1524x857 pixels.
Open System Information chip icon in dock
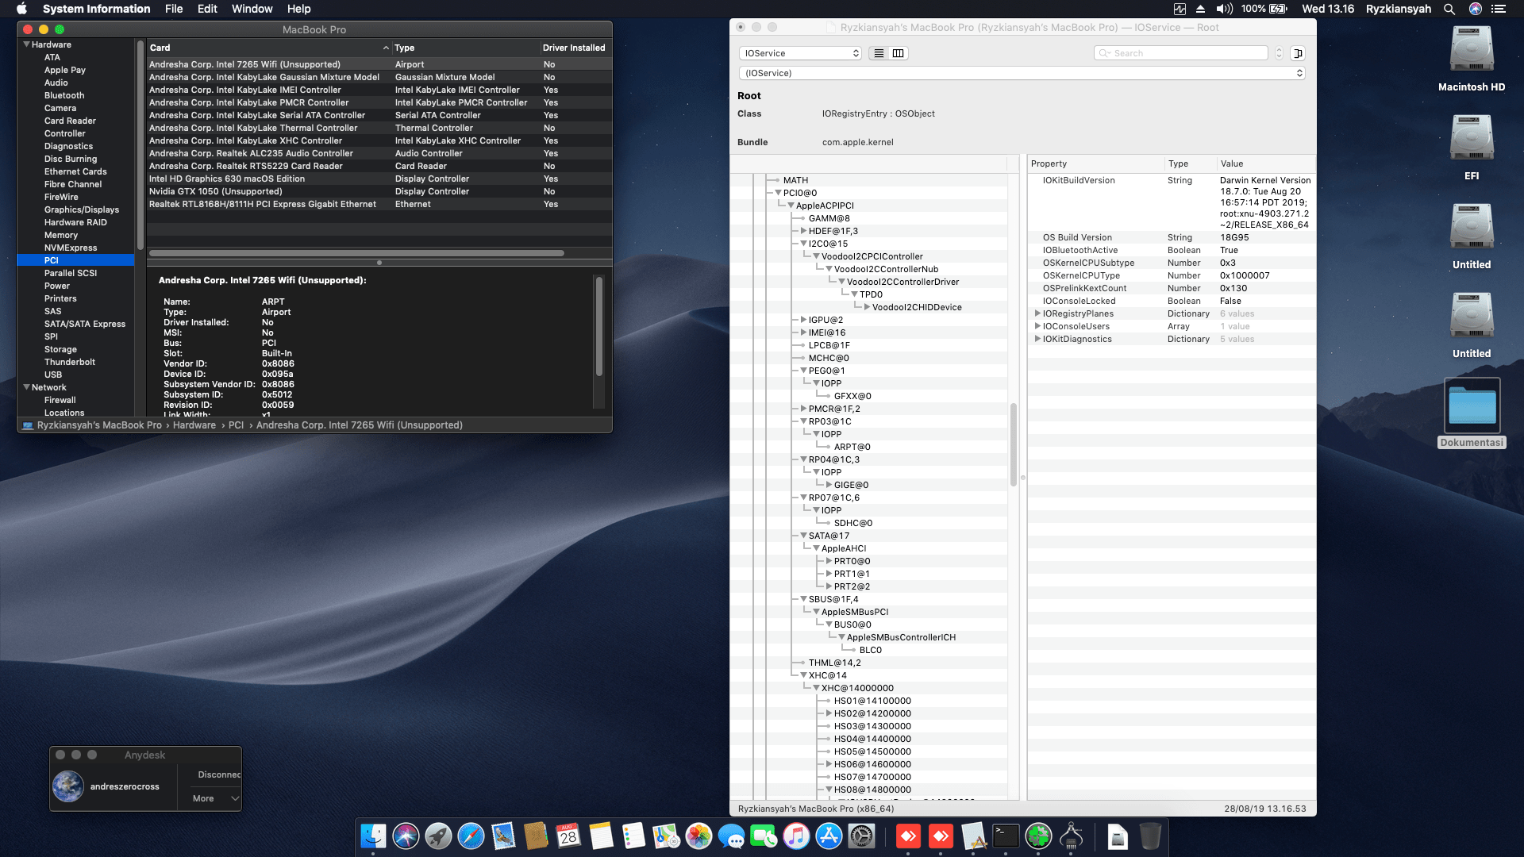(x=1071, y=836)
